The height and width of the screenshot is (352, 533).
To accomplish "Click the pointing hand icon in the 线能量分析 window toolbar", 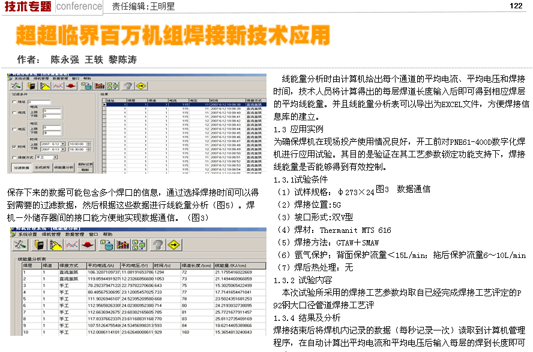I will [x=56, y=245].
